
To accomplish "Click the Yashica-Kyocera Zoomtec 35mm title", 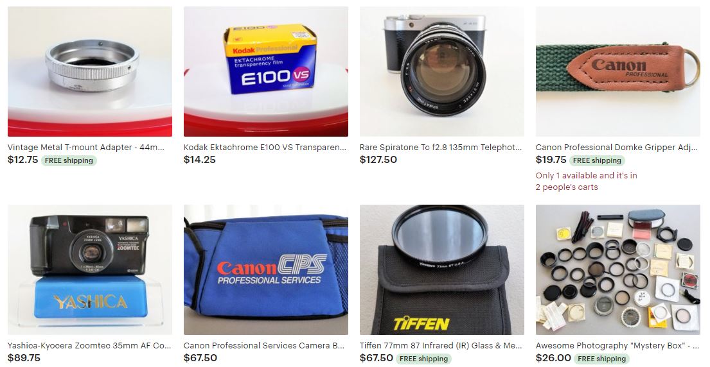I will point(89,346).
